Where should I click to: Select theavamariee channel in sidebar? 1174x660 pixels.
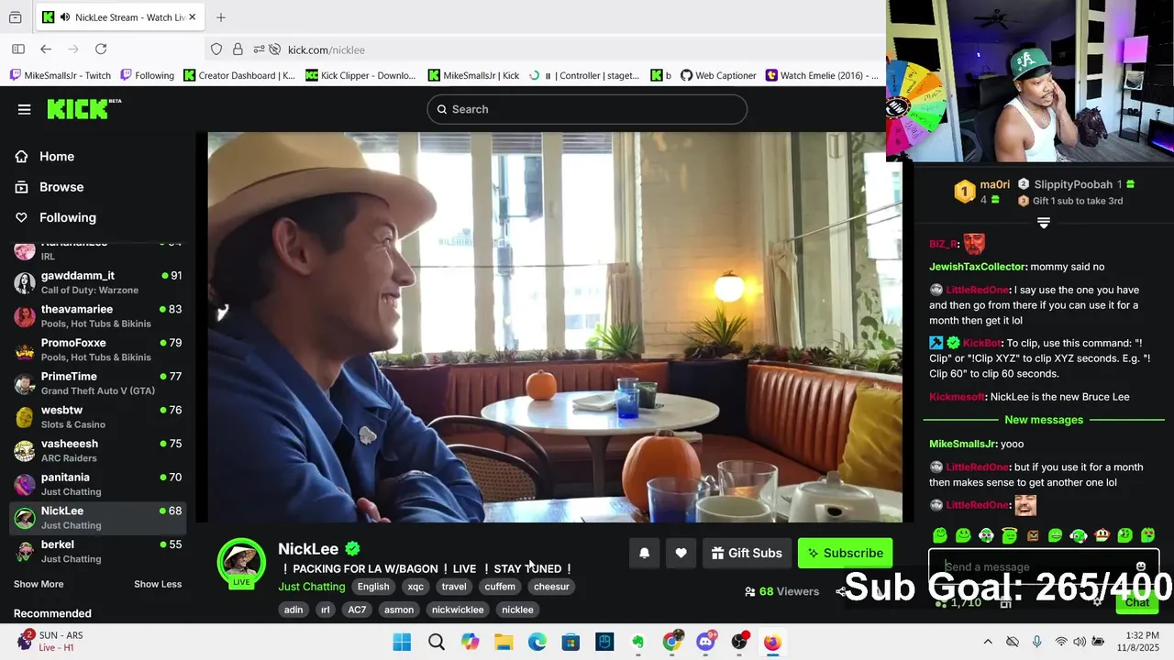(98, 316)
